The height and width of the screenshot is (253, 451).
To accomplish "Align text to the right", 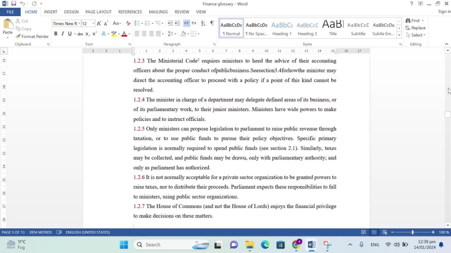I will pos(151,34).
